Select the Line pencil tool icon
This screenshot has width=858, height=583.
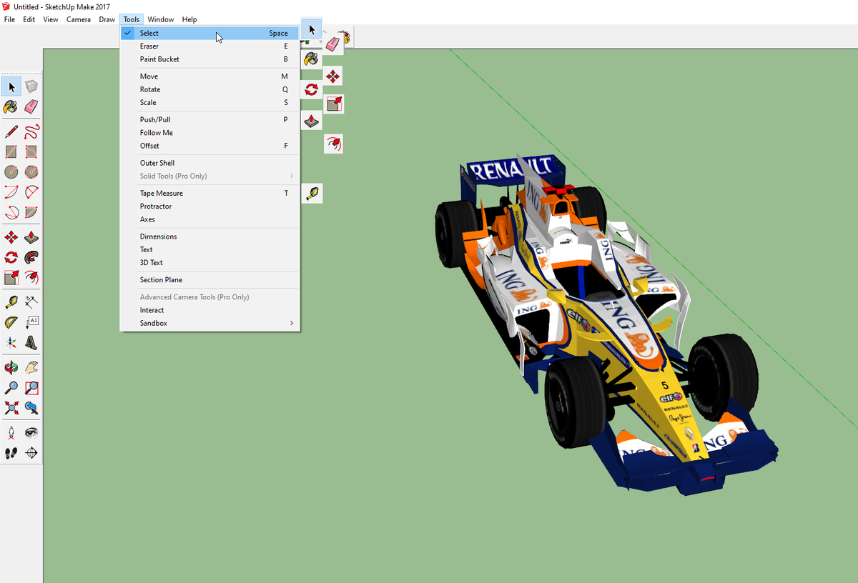tap(11, 131)
